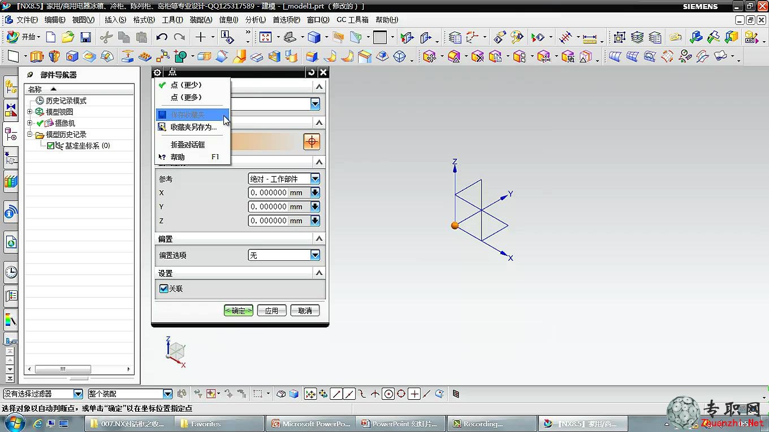This screenshot has width=769, height=432.
Task: Open the Z coordinate arrow dropdown
Action: pyautogui.click(x=316, y=221)
